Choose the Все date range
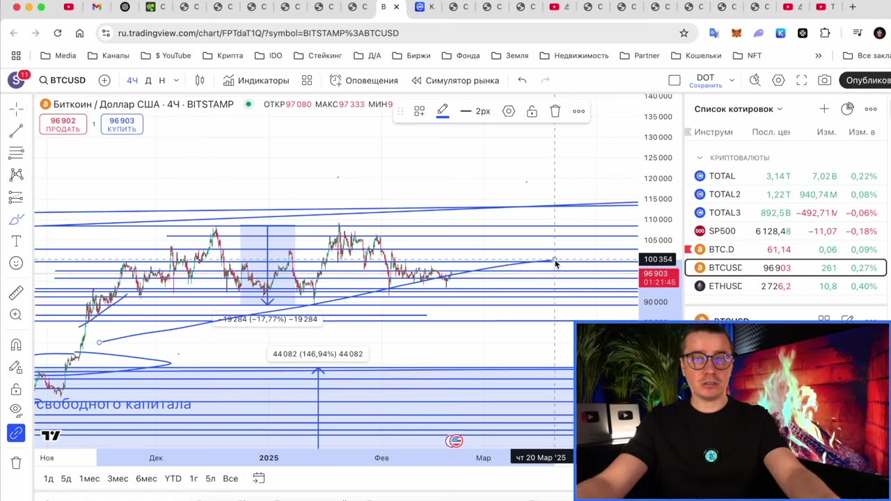This screenshot has width=891, height=501. click(230, 478)
